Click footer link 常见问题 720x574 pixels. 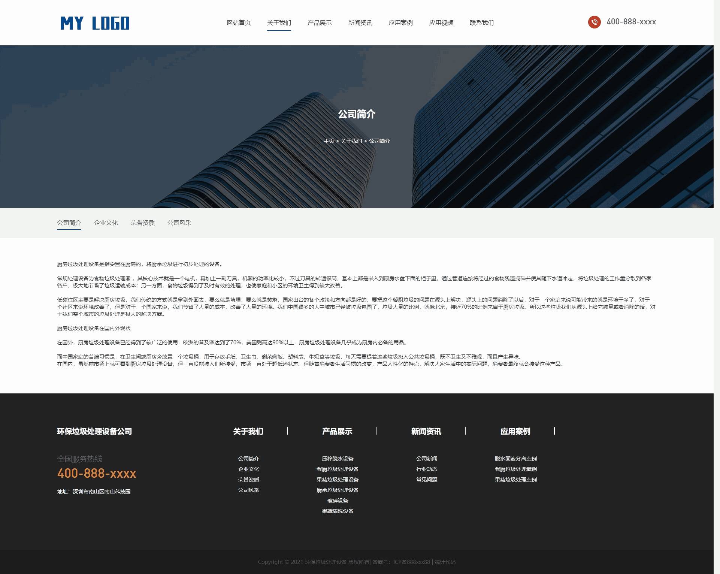(x=427, y=480)
